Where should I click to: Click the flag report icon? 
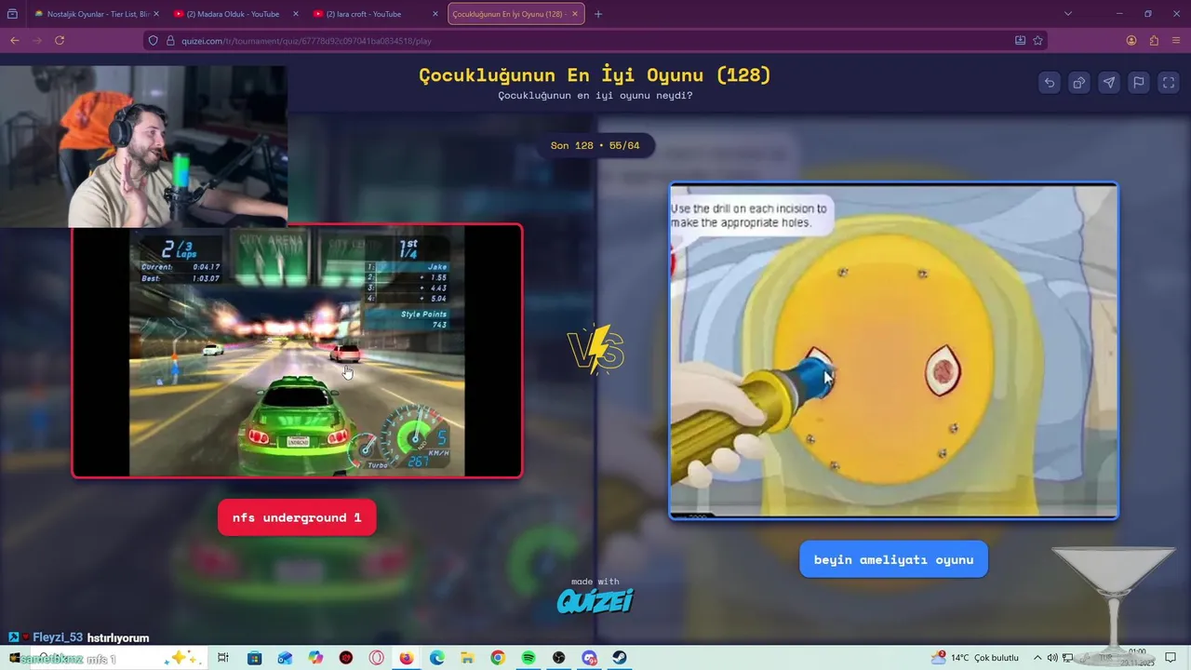point(1139,82)
